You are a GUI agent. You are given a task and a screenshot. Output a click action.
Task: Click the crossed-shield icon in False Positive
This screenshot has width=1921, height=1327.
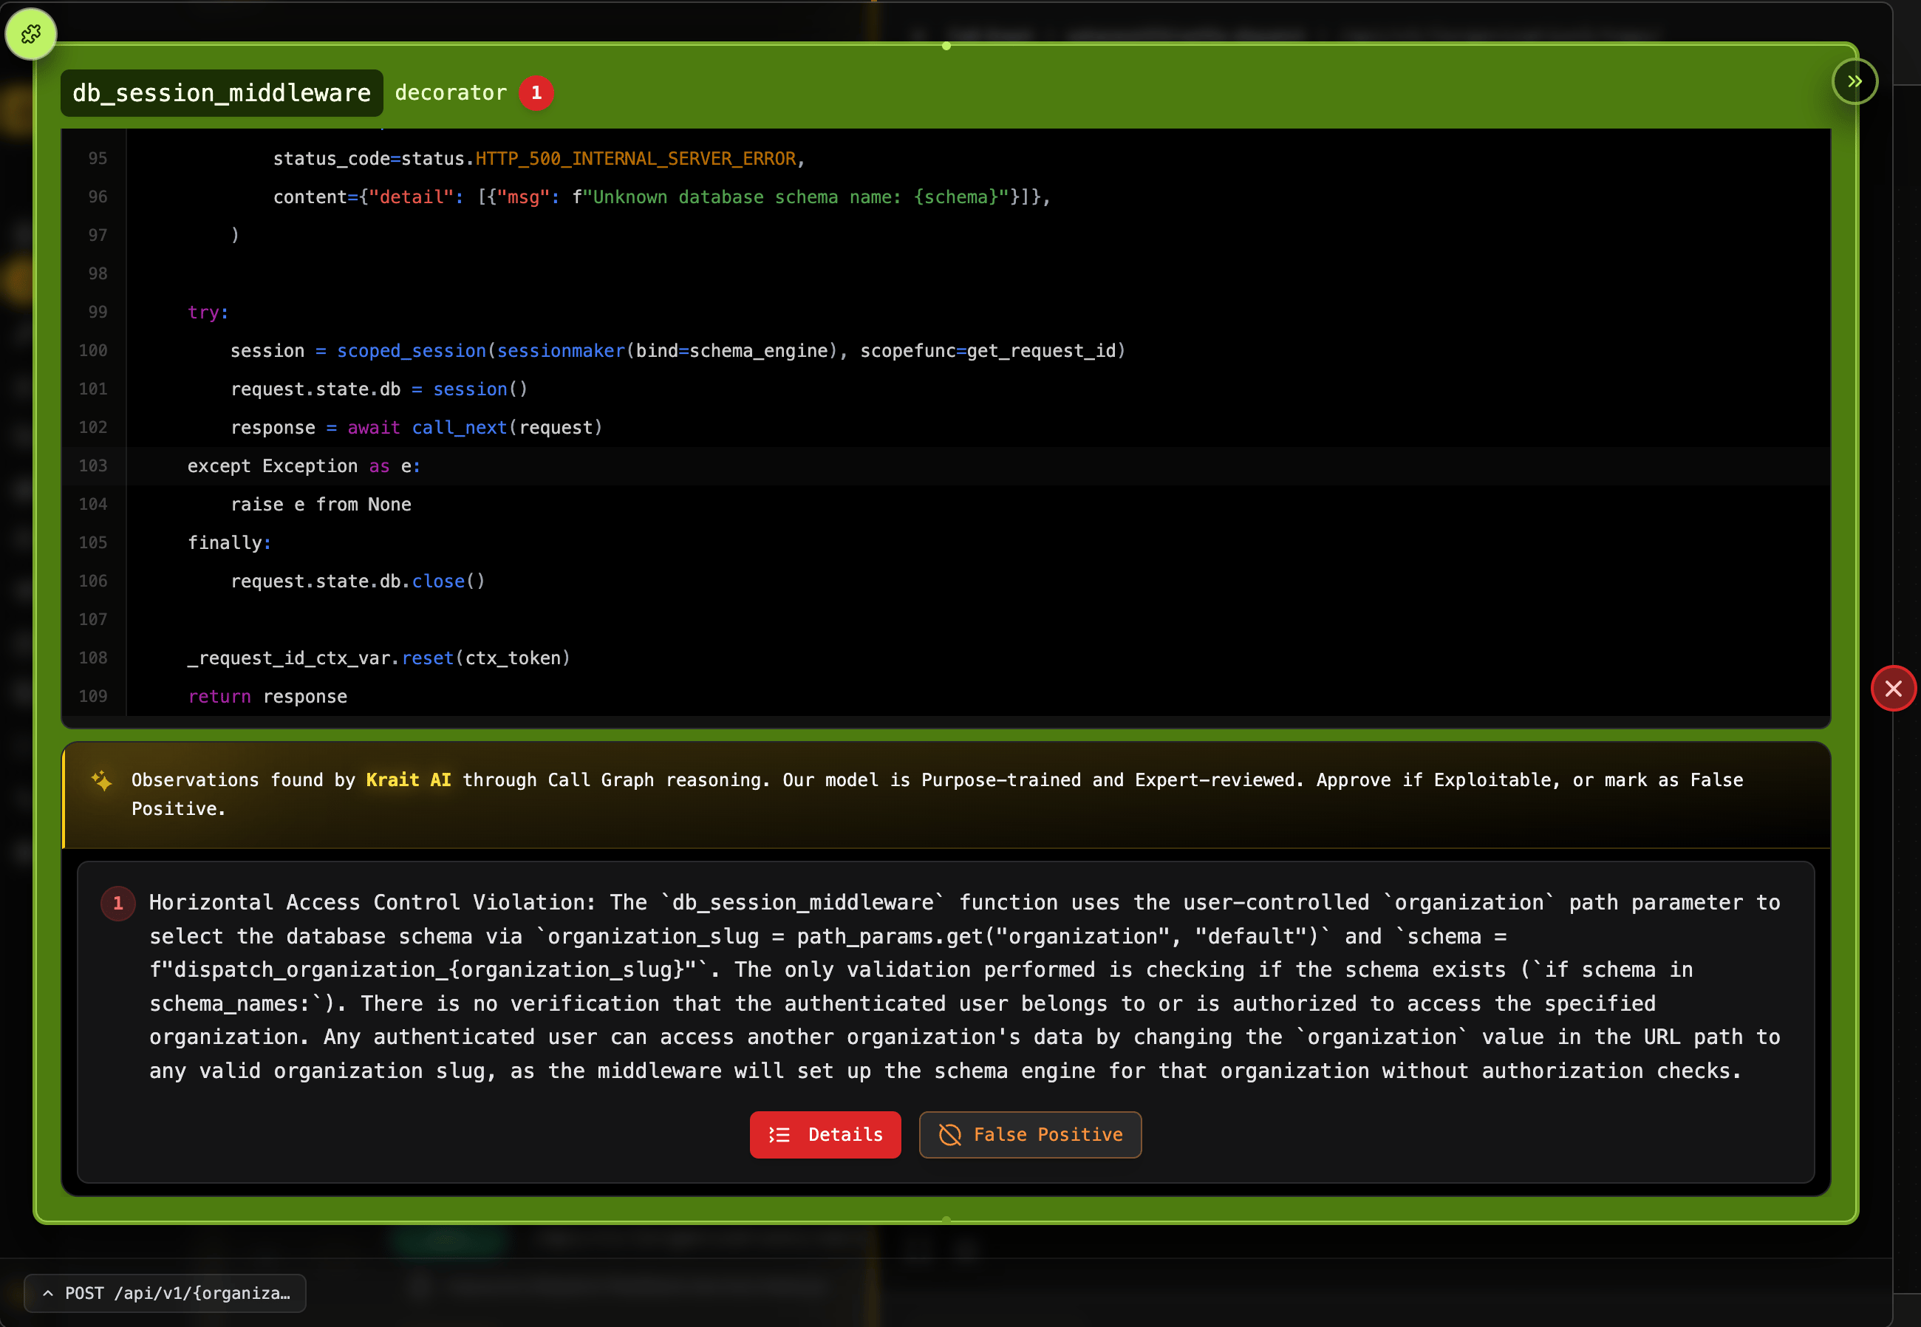[x=950, y=1135]
